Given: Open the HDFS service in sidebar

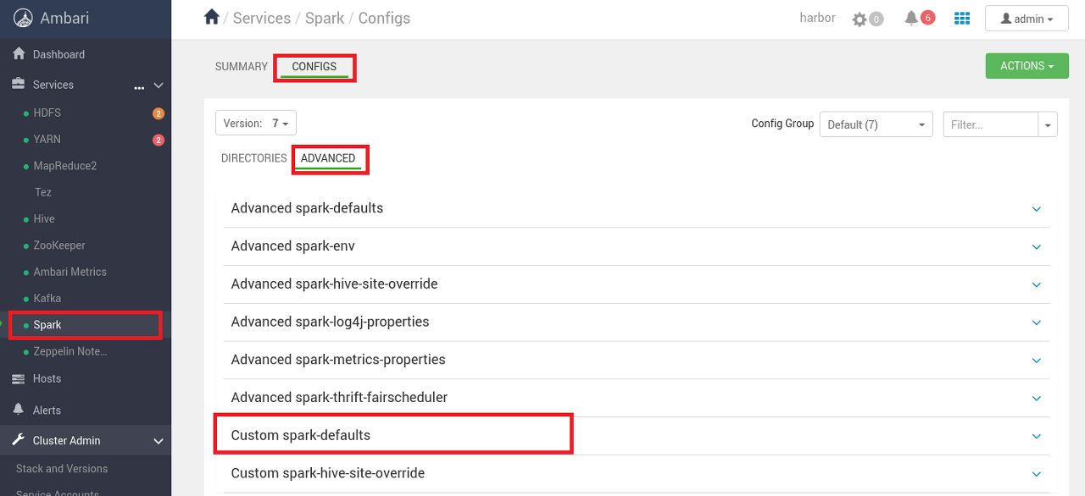Looking at the screenshot, I should point(47,113).
